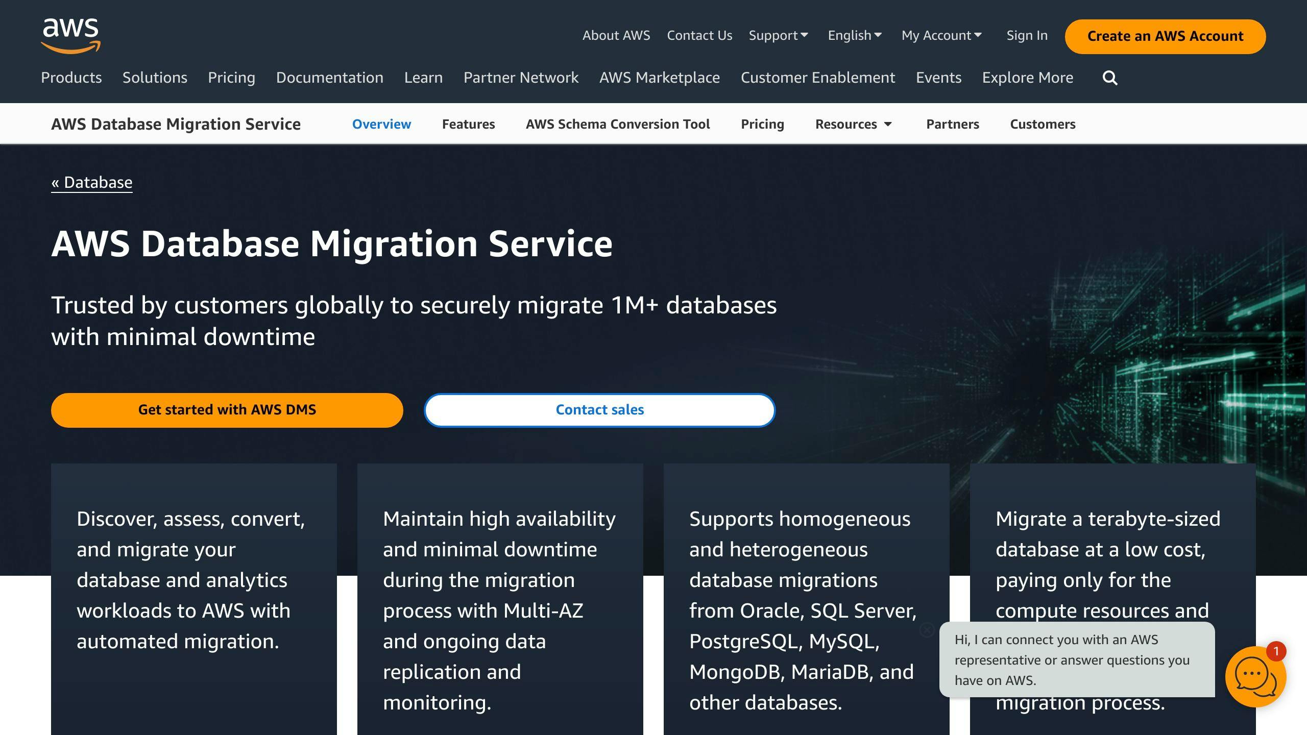Click the 'Supports homogeneous' card text
1307x735 pixels.
[803, 610]
